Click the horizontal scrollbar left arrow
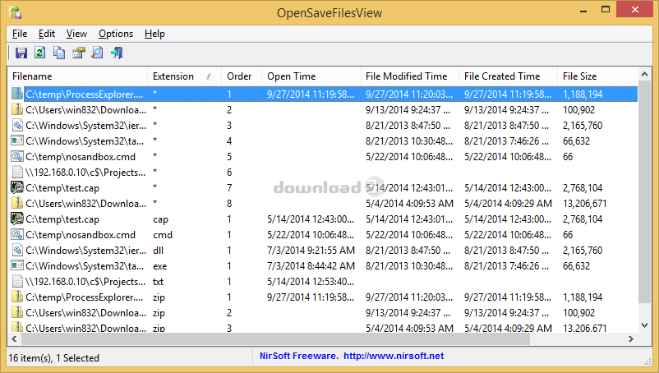 pos(14,338)
